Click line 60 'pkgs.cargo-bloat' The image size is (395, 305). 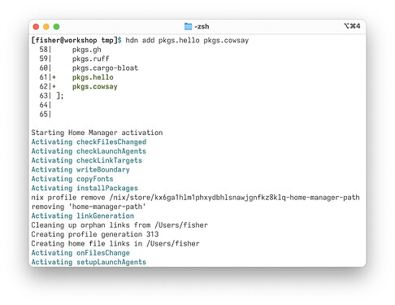pyautogui.click(x=105, y=68)
